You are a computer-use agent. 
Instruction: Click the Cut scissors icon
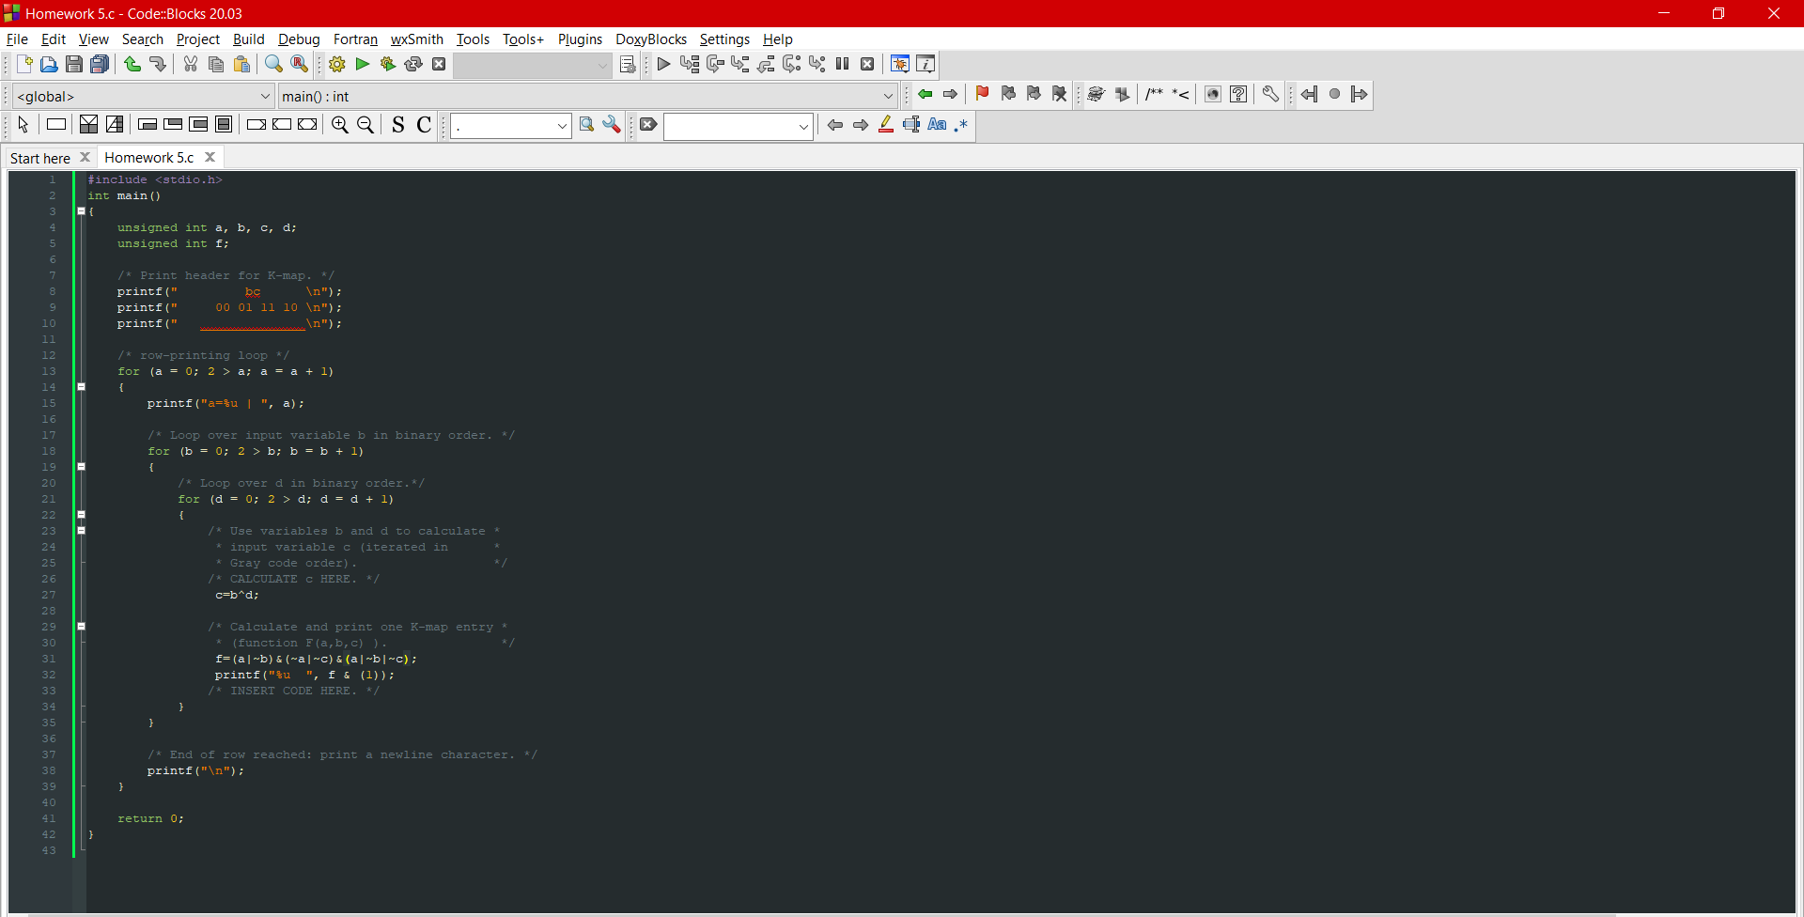[x=191, y=64]
